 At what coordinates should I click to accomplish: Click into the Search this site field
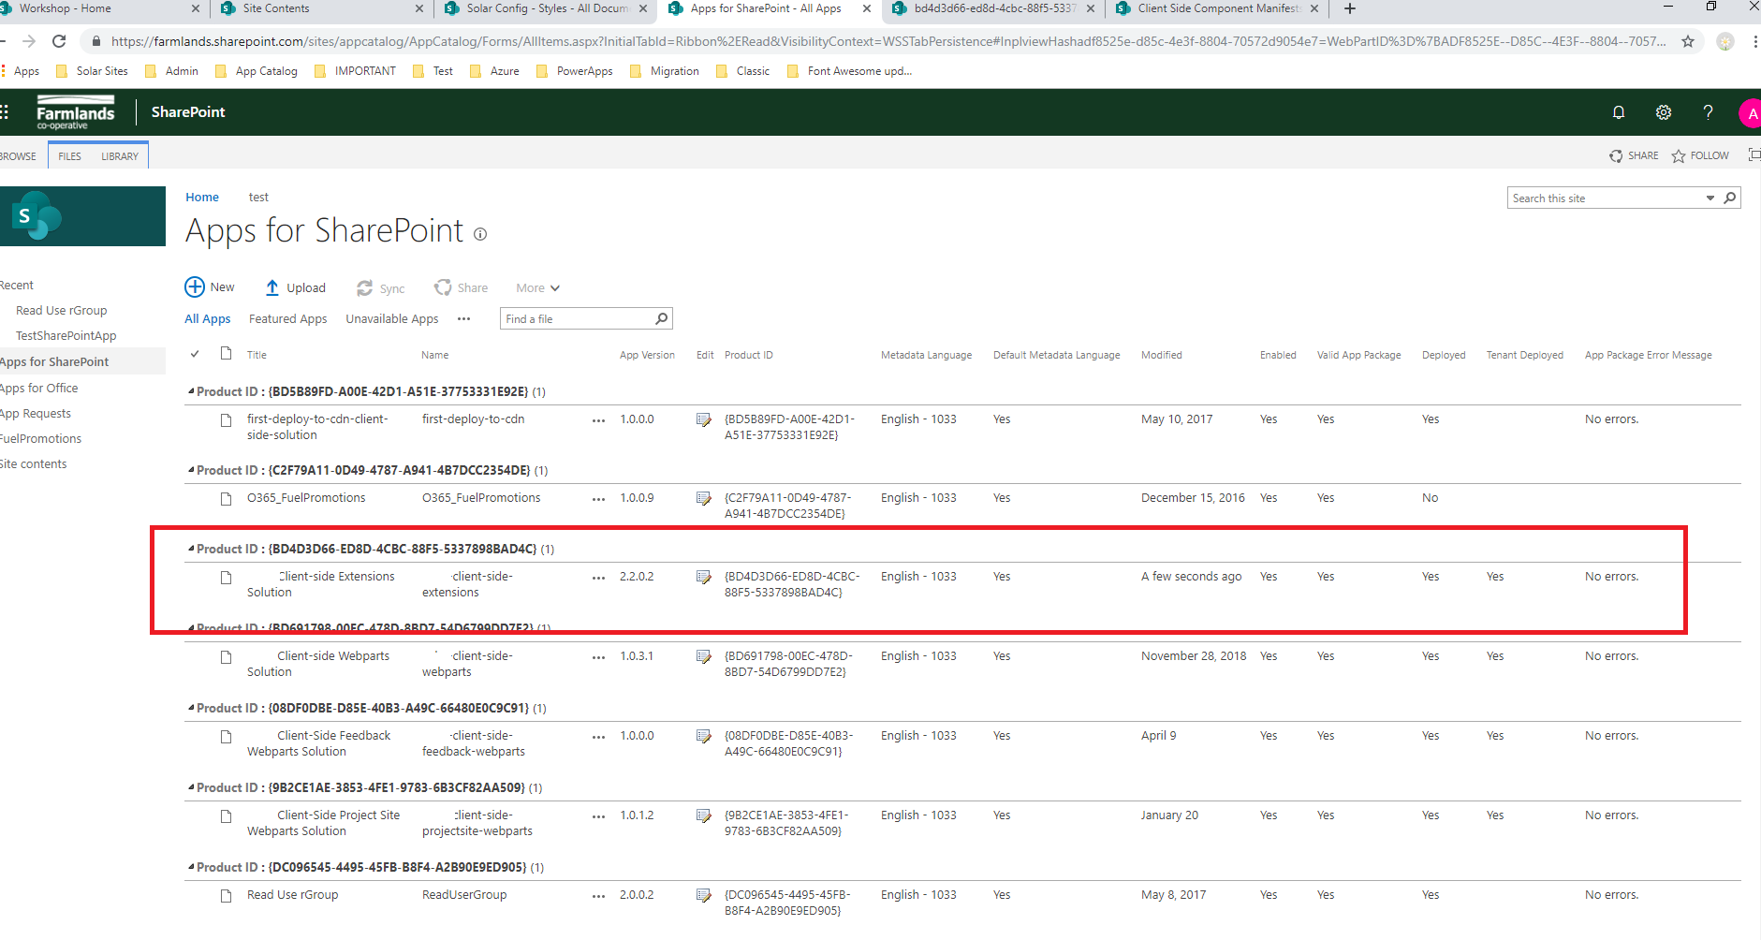[x=1605, y=198]
